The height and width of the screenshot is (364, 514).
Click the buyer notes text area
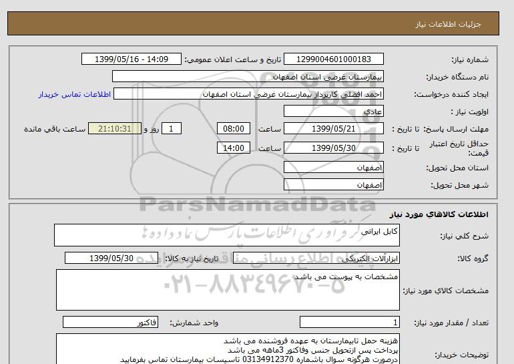[228, 349]
